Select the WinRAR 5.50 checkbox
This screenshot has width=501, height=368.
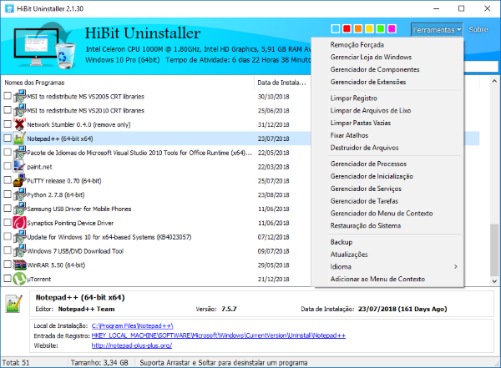[8, 265]
